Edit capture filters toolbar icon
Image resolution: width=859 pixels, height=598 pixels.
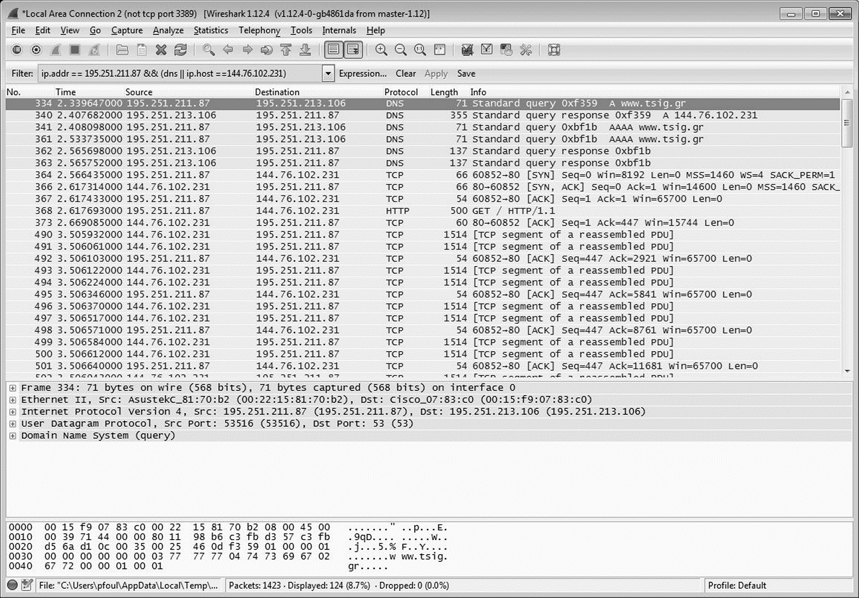click(467, 50)
